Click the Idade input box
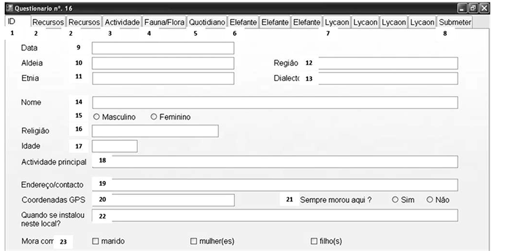Screen dimensions: 531x251 (x=114, y=146)
